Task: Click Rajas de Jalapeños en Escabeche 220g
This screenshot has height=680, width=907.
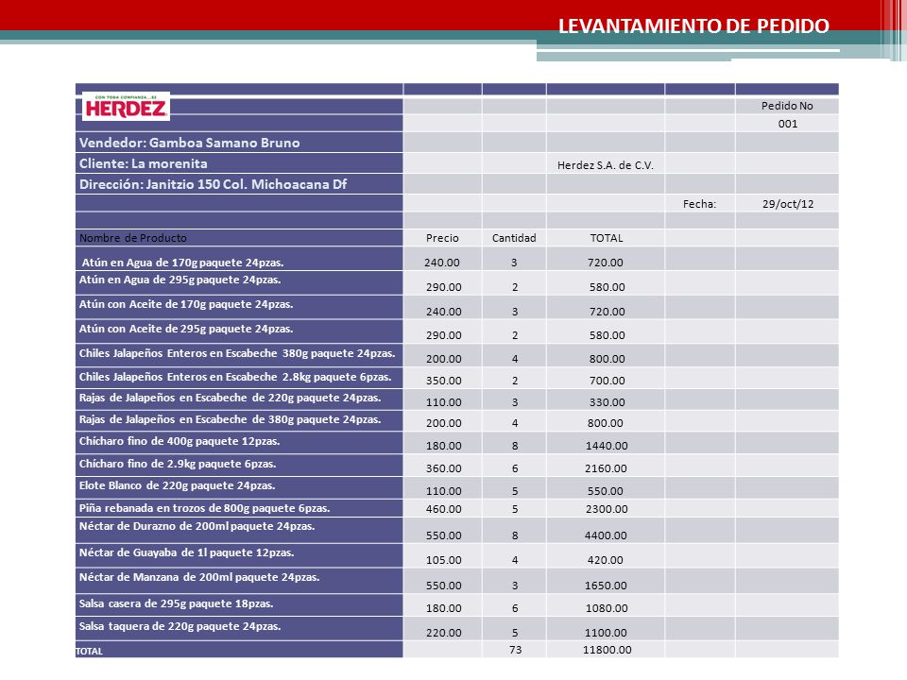Action: click(x=231, y=398)
